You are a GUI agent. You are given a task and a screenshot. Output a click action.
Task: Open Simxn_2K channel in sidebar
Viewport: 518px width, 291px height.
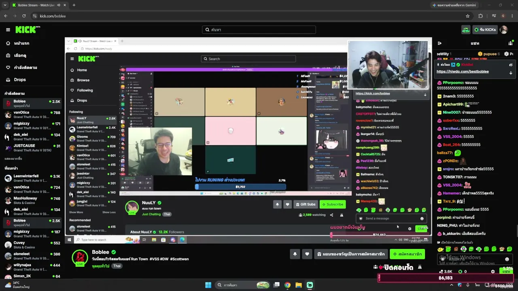click(32, 276)
